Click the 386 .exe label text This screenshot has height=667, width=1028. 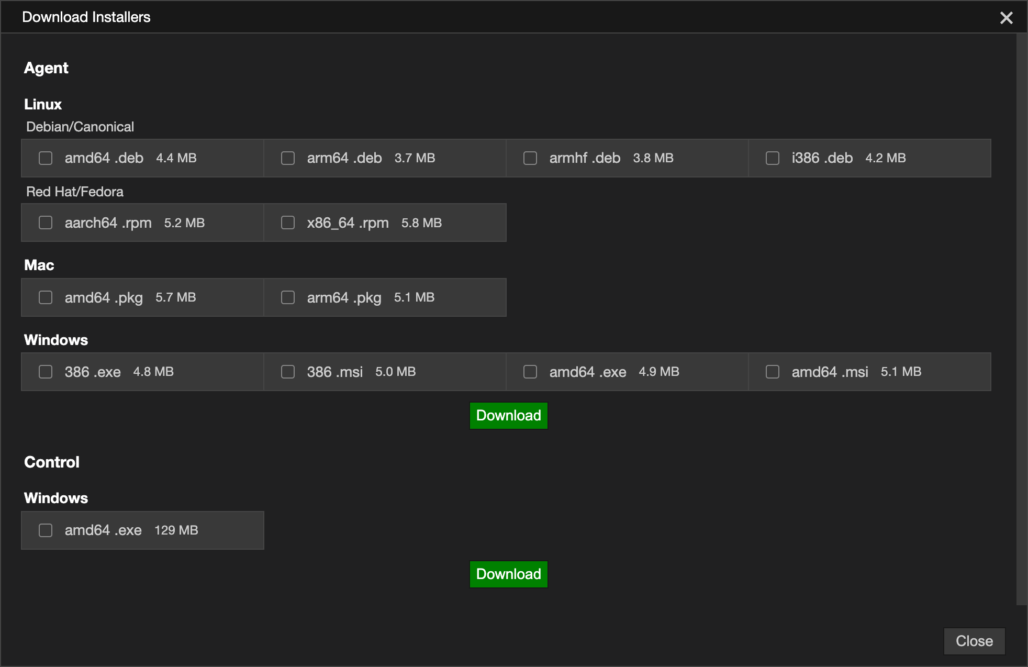(x=93, y=372)
